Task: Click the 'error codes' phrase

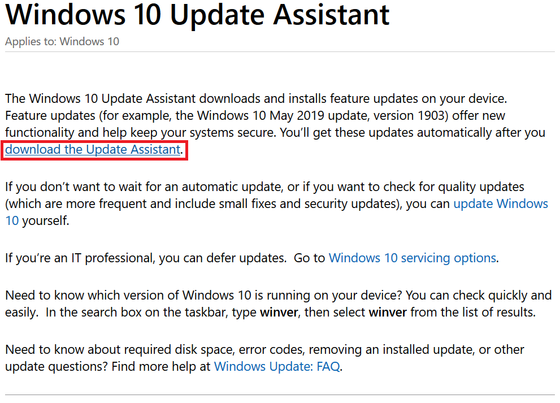Action: 271,350
